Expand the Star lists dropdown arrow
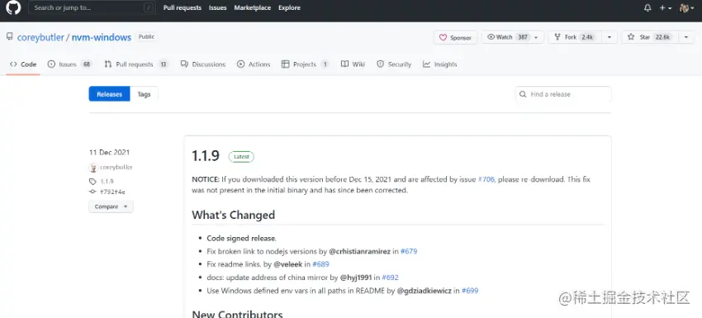The height and width of the screenshot is (318, 702). (x=686, y=37)
